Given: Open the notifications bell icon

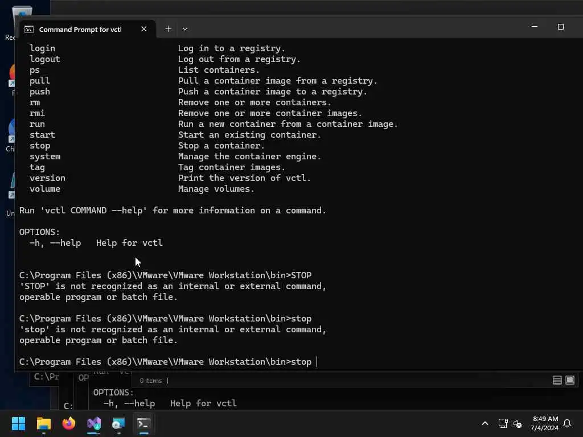Looking at the screenshot, I should pos(567,423).
